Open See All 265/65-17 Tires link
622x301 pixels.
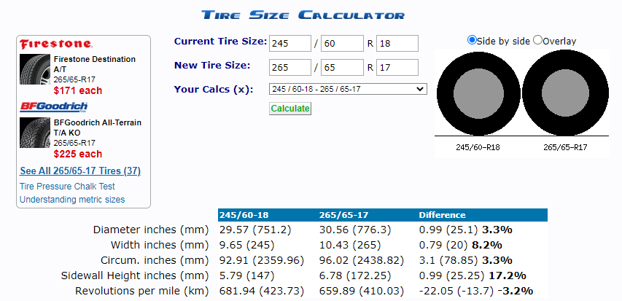point(80,171)
